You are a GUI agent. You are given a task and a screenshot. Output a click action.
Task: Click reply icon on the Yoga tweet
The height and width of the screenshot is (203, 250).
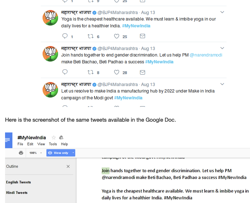click(x=65, y=36)
